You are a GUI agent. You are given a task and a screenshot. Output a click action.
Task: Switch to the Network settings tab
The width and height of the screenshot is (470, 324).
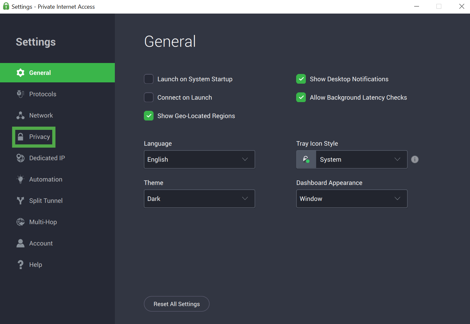57,115
